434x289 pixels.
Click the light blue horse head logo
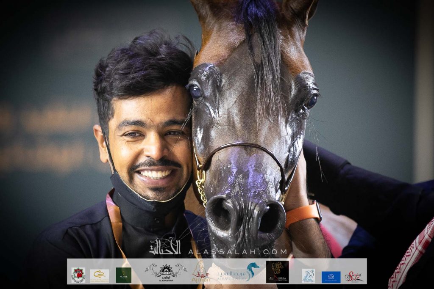(308, 275)
